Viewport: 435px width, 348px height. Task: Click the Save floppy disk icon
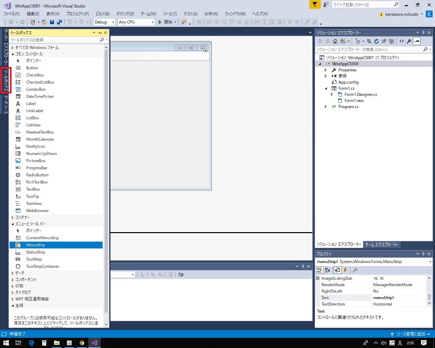click(52, 22)
